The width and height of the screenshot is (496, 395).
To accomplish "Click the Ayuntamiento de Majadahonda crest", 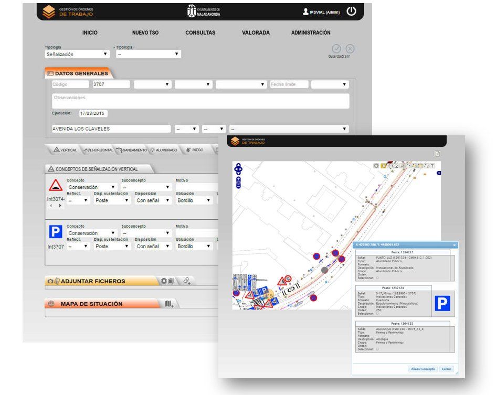I will tap(192, 11).
